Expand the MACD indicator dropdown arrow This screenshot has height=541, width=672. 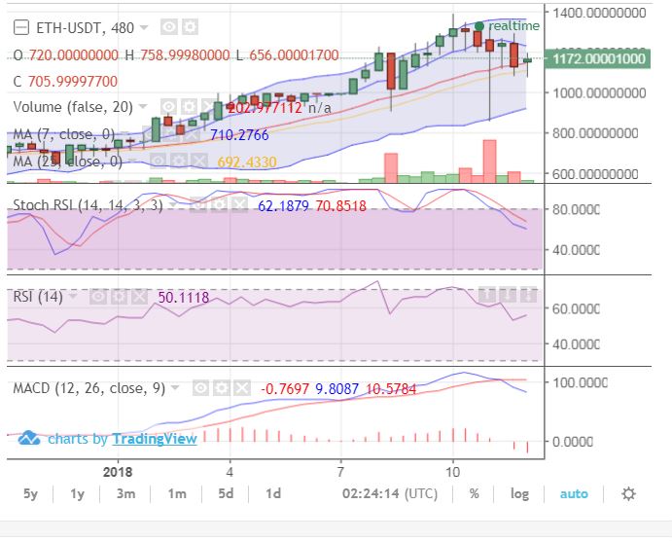[x=176, y=389]
